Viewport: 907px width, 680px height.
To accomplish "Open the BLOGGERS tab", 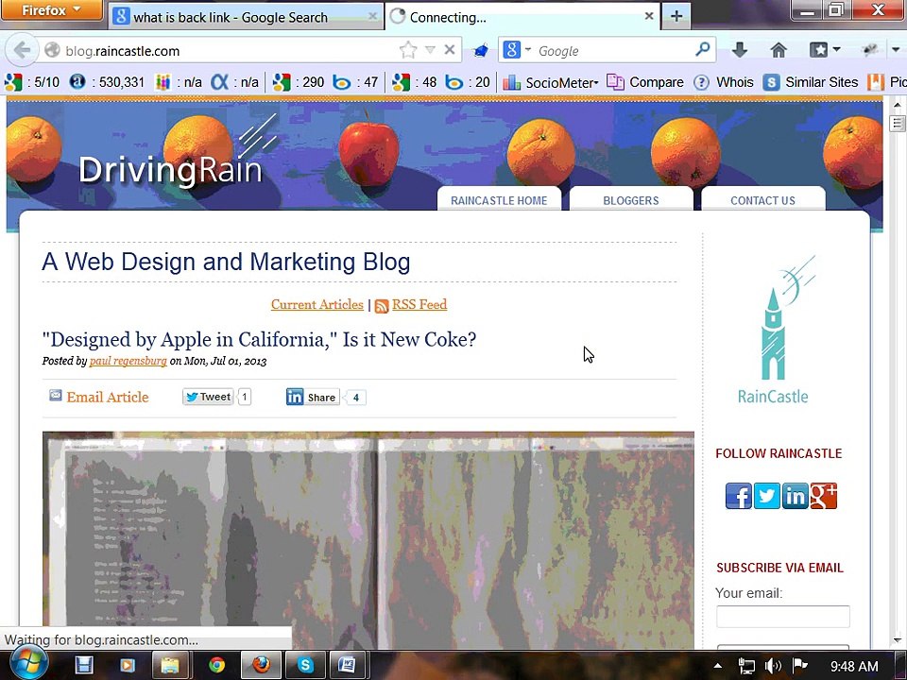I will [630, 200].
